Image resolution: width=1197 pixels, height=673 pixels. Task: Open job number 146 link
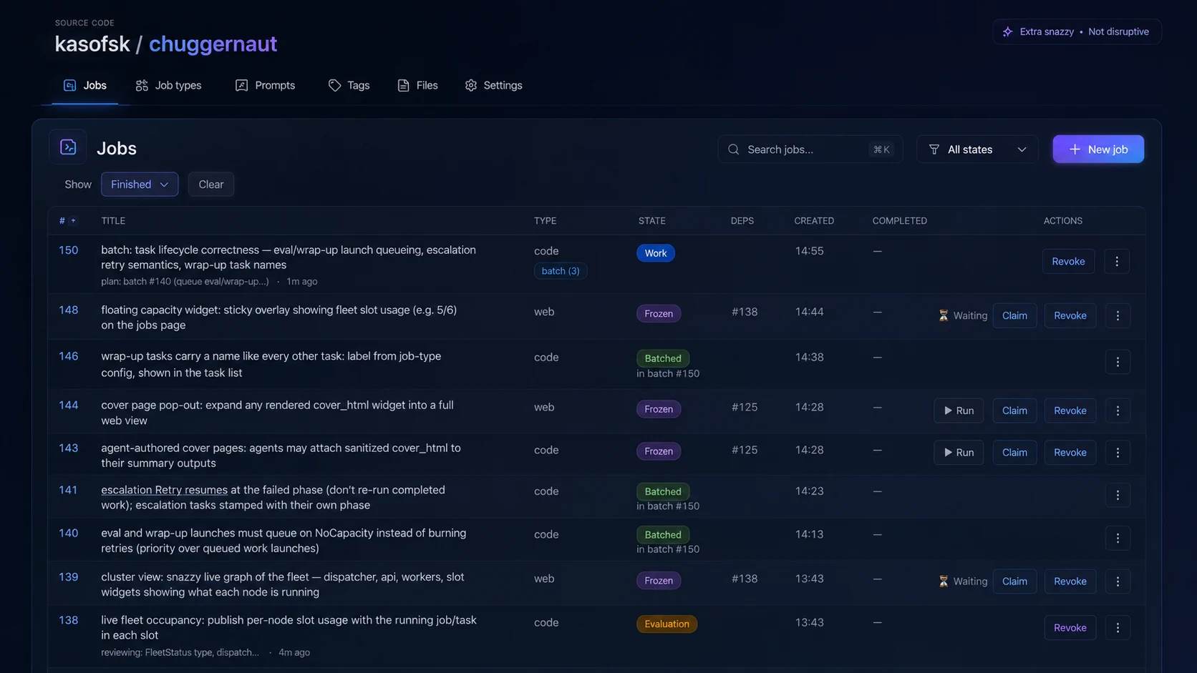click(x=68, y=356)
